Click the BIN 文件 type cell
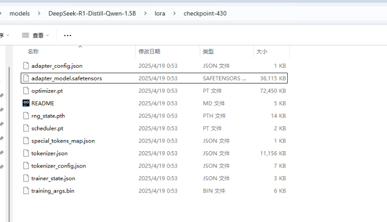Viewport: 387px width, 222px height. tap(214, 191)
